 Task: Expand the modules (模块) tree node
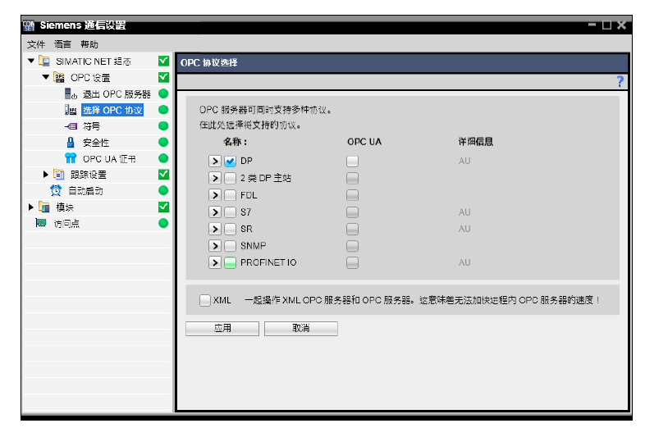31,207
